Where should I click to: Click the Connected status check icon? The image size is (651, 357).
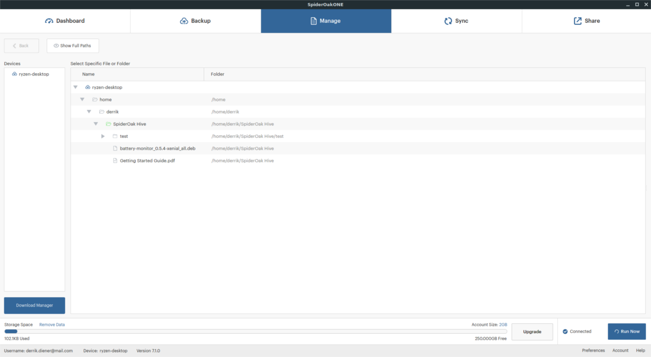[x=565, y=331]
